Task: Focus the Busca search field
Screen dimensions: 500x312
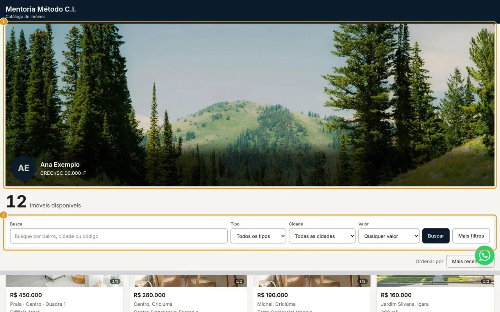Action: 119,236
